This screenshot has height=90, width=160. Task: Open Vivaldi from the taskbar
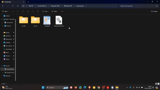pyautogui.click(x=71, y=87)
